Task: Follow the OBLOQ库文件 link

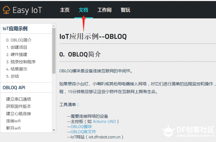Action: tap(83, 132)
